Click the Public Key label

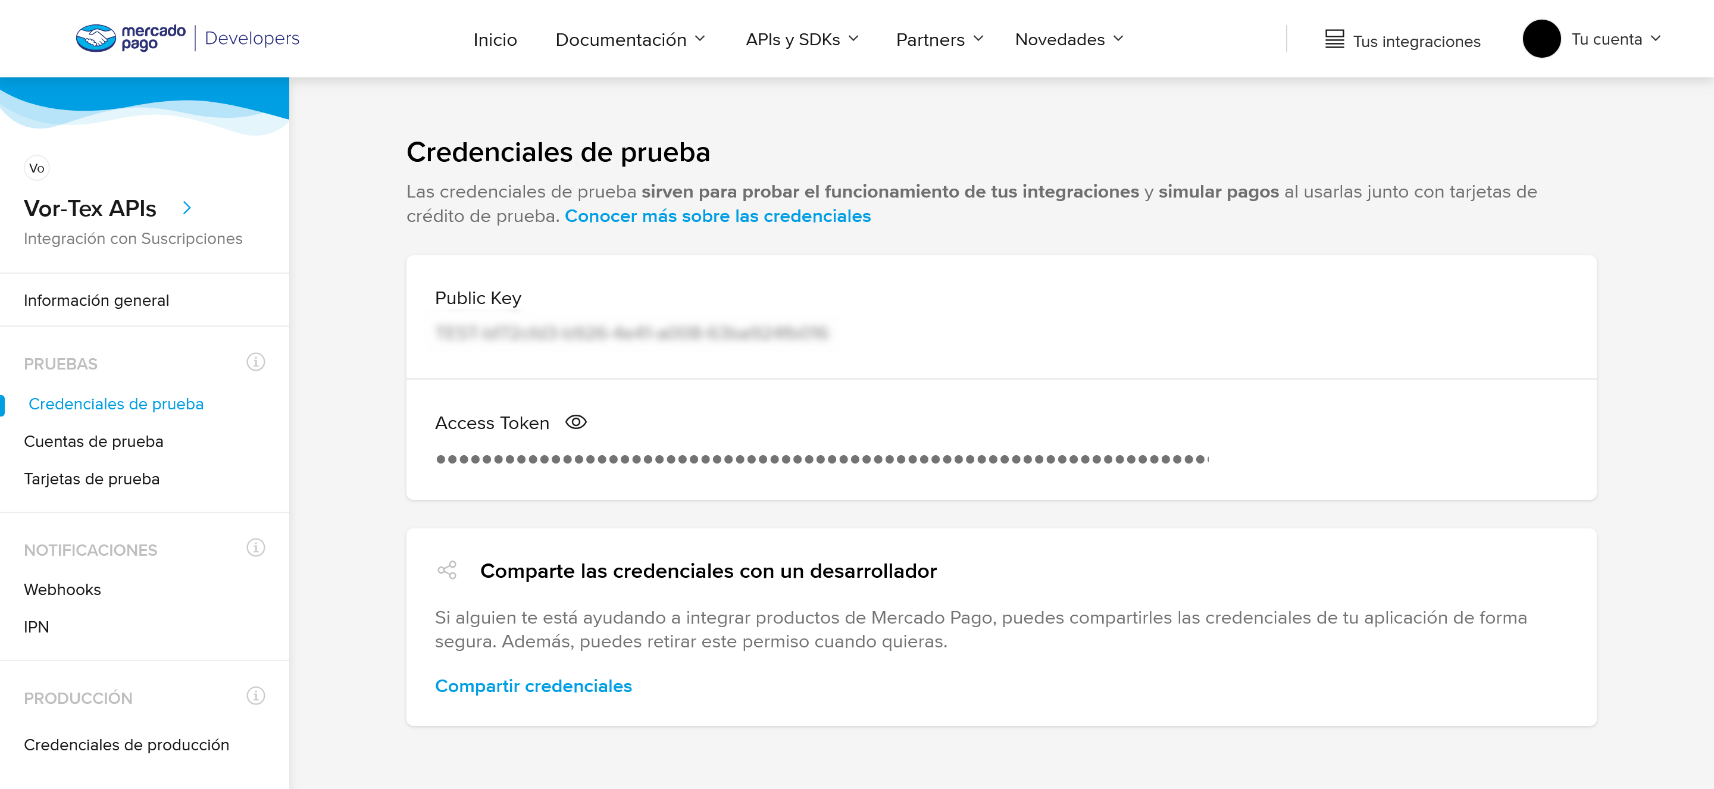(478, 298)
